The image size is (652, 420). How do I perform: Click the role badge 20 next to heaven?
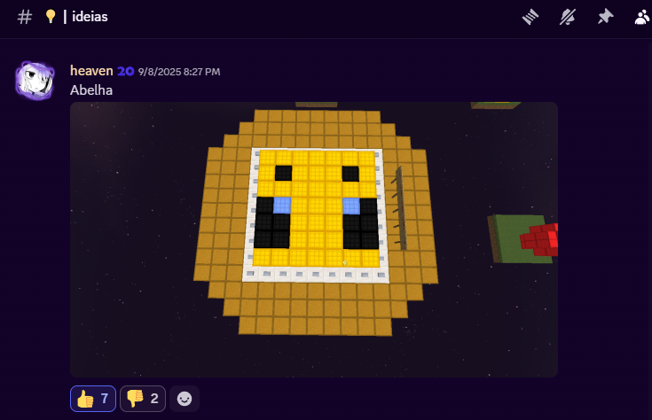[x=126, y=72]
